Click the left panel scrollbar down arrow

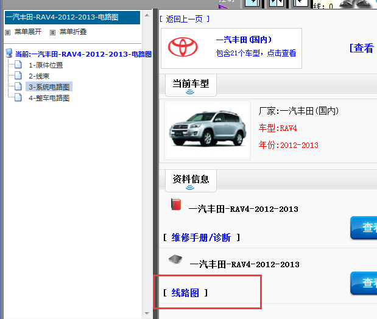(x=147, y=314)
